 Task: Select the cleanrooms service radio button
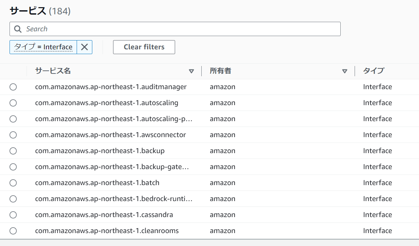(x=13, y=231)
